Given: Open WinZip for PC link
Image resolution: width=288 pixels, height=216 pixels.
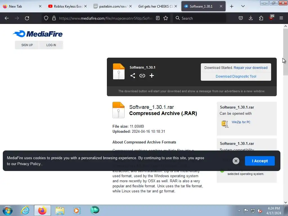Looking at the screenshot, I should tap(241, 122).
